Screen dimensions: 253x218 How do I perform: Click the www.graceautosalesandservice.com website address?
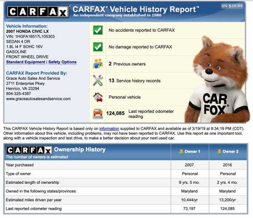click(38, 99)
